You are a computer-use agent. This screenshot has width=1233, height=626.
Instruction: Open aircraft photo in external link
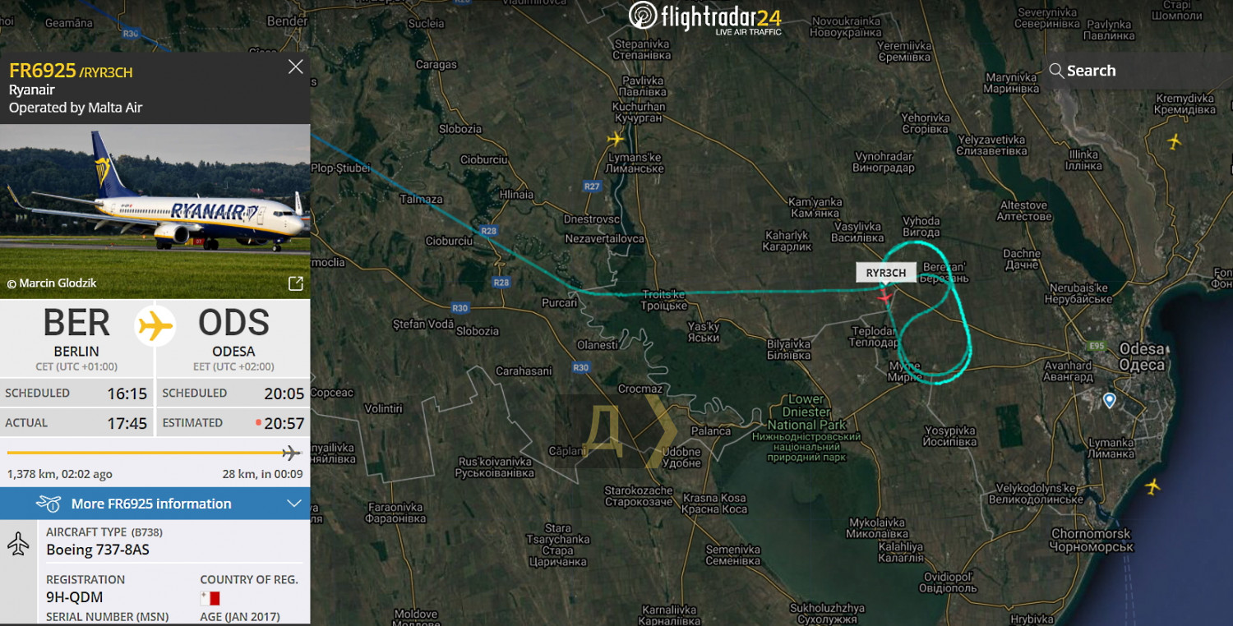[296, 283]
